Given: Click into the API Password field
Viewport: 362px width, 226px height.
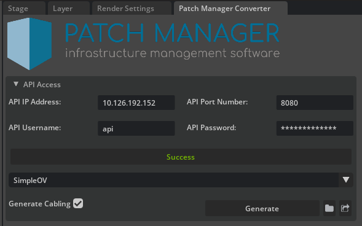Looking at the screenshot, I should tap(315, 128).
